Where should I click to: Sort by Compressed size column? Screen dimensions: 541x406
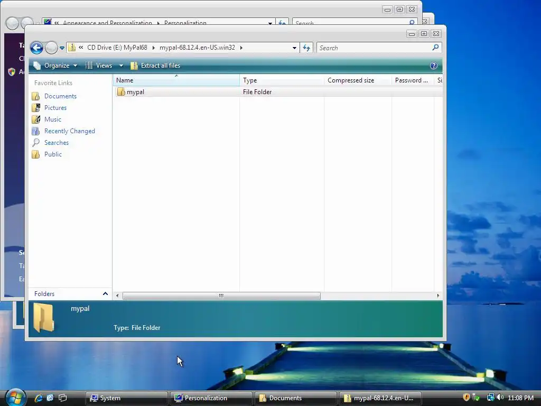point(358,80)
